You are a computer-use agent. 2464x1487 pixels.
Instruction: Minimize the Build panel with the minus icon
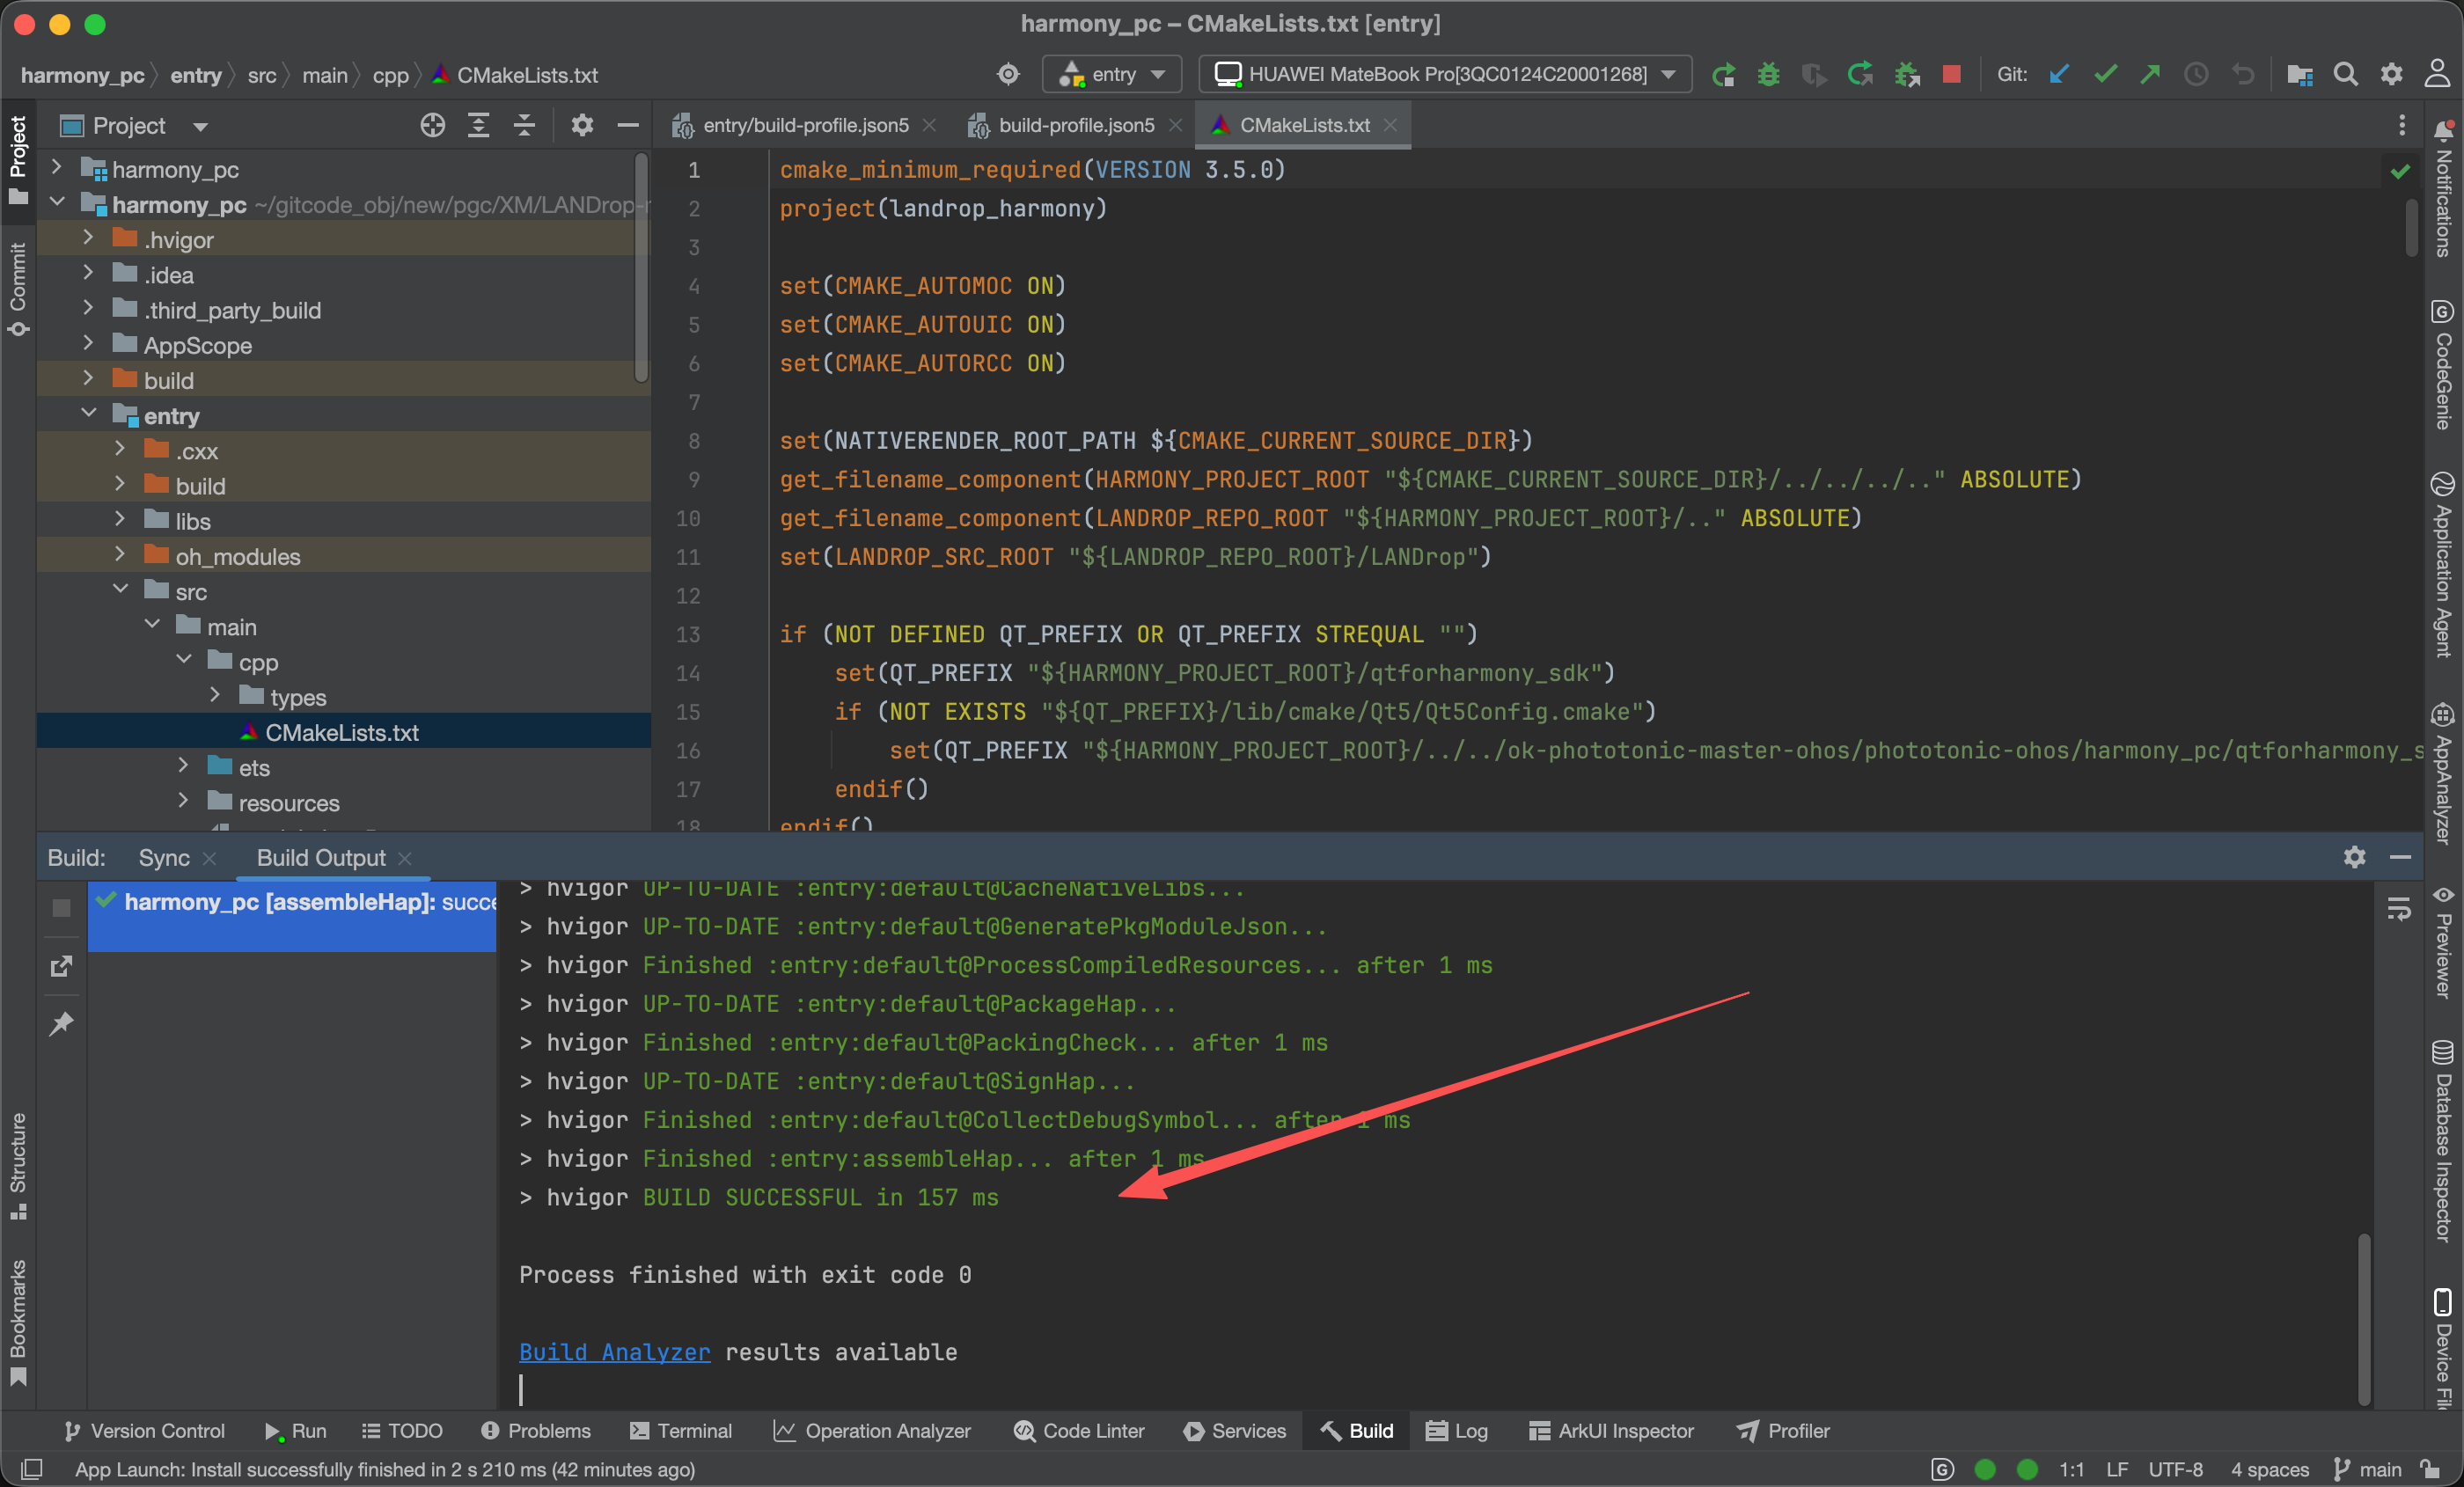[2400, 857]
